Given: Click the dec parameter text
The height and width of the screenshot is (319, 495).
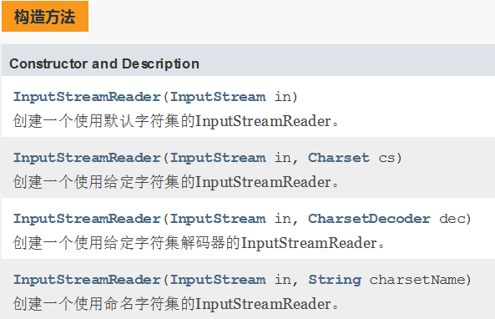Looking at the screenshot, I should click(452, 219).
